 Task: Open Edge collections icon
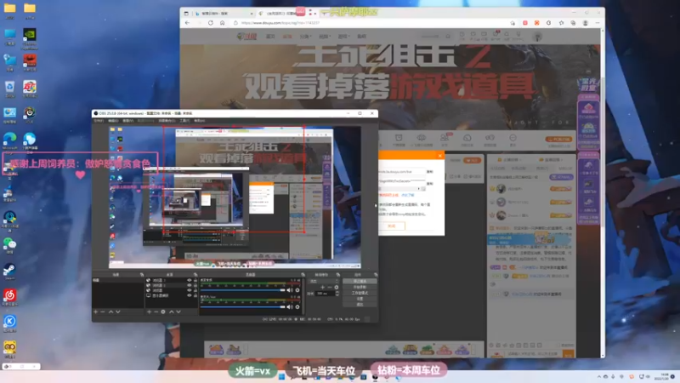pos(573,23)
